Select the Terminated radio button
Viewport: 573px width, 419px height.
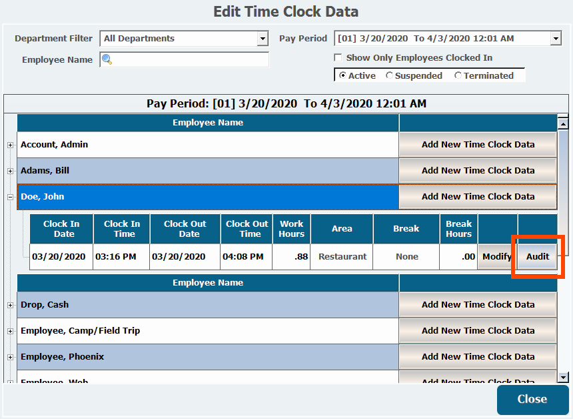click(458, 76)
